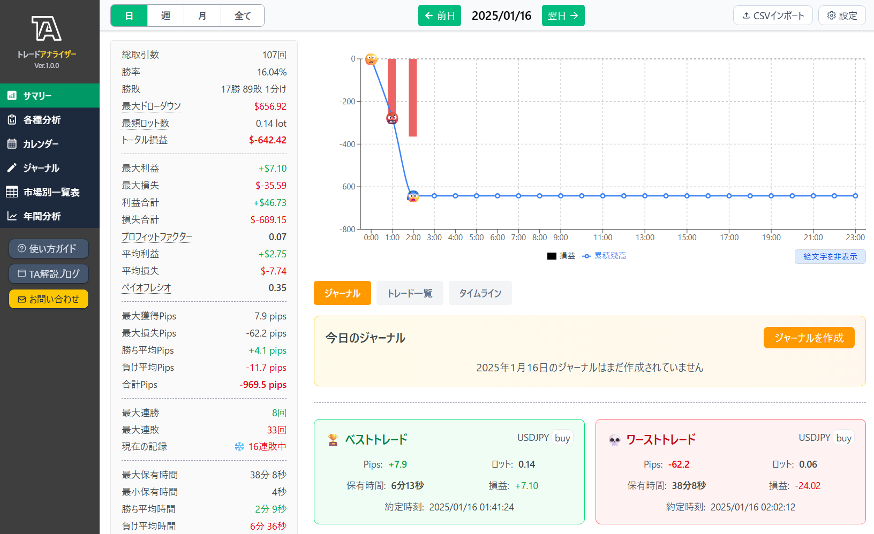The width and height of the screenshot is (874, 534).
Task: Open 年間分析 yearly analysis
Action: point(49,216)
